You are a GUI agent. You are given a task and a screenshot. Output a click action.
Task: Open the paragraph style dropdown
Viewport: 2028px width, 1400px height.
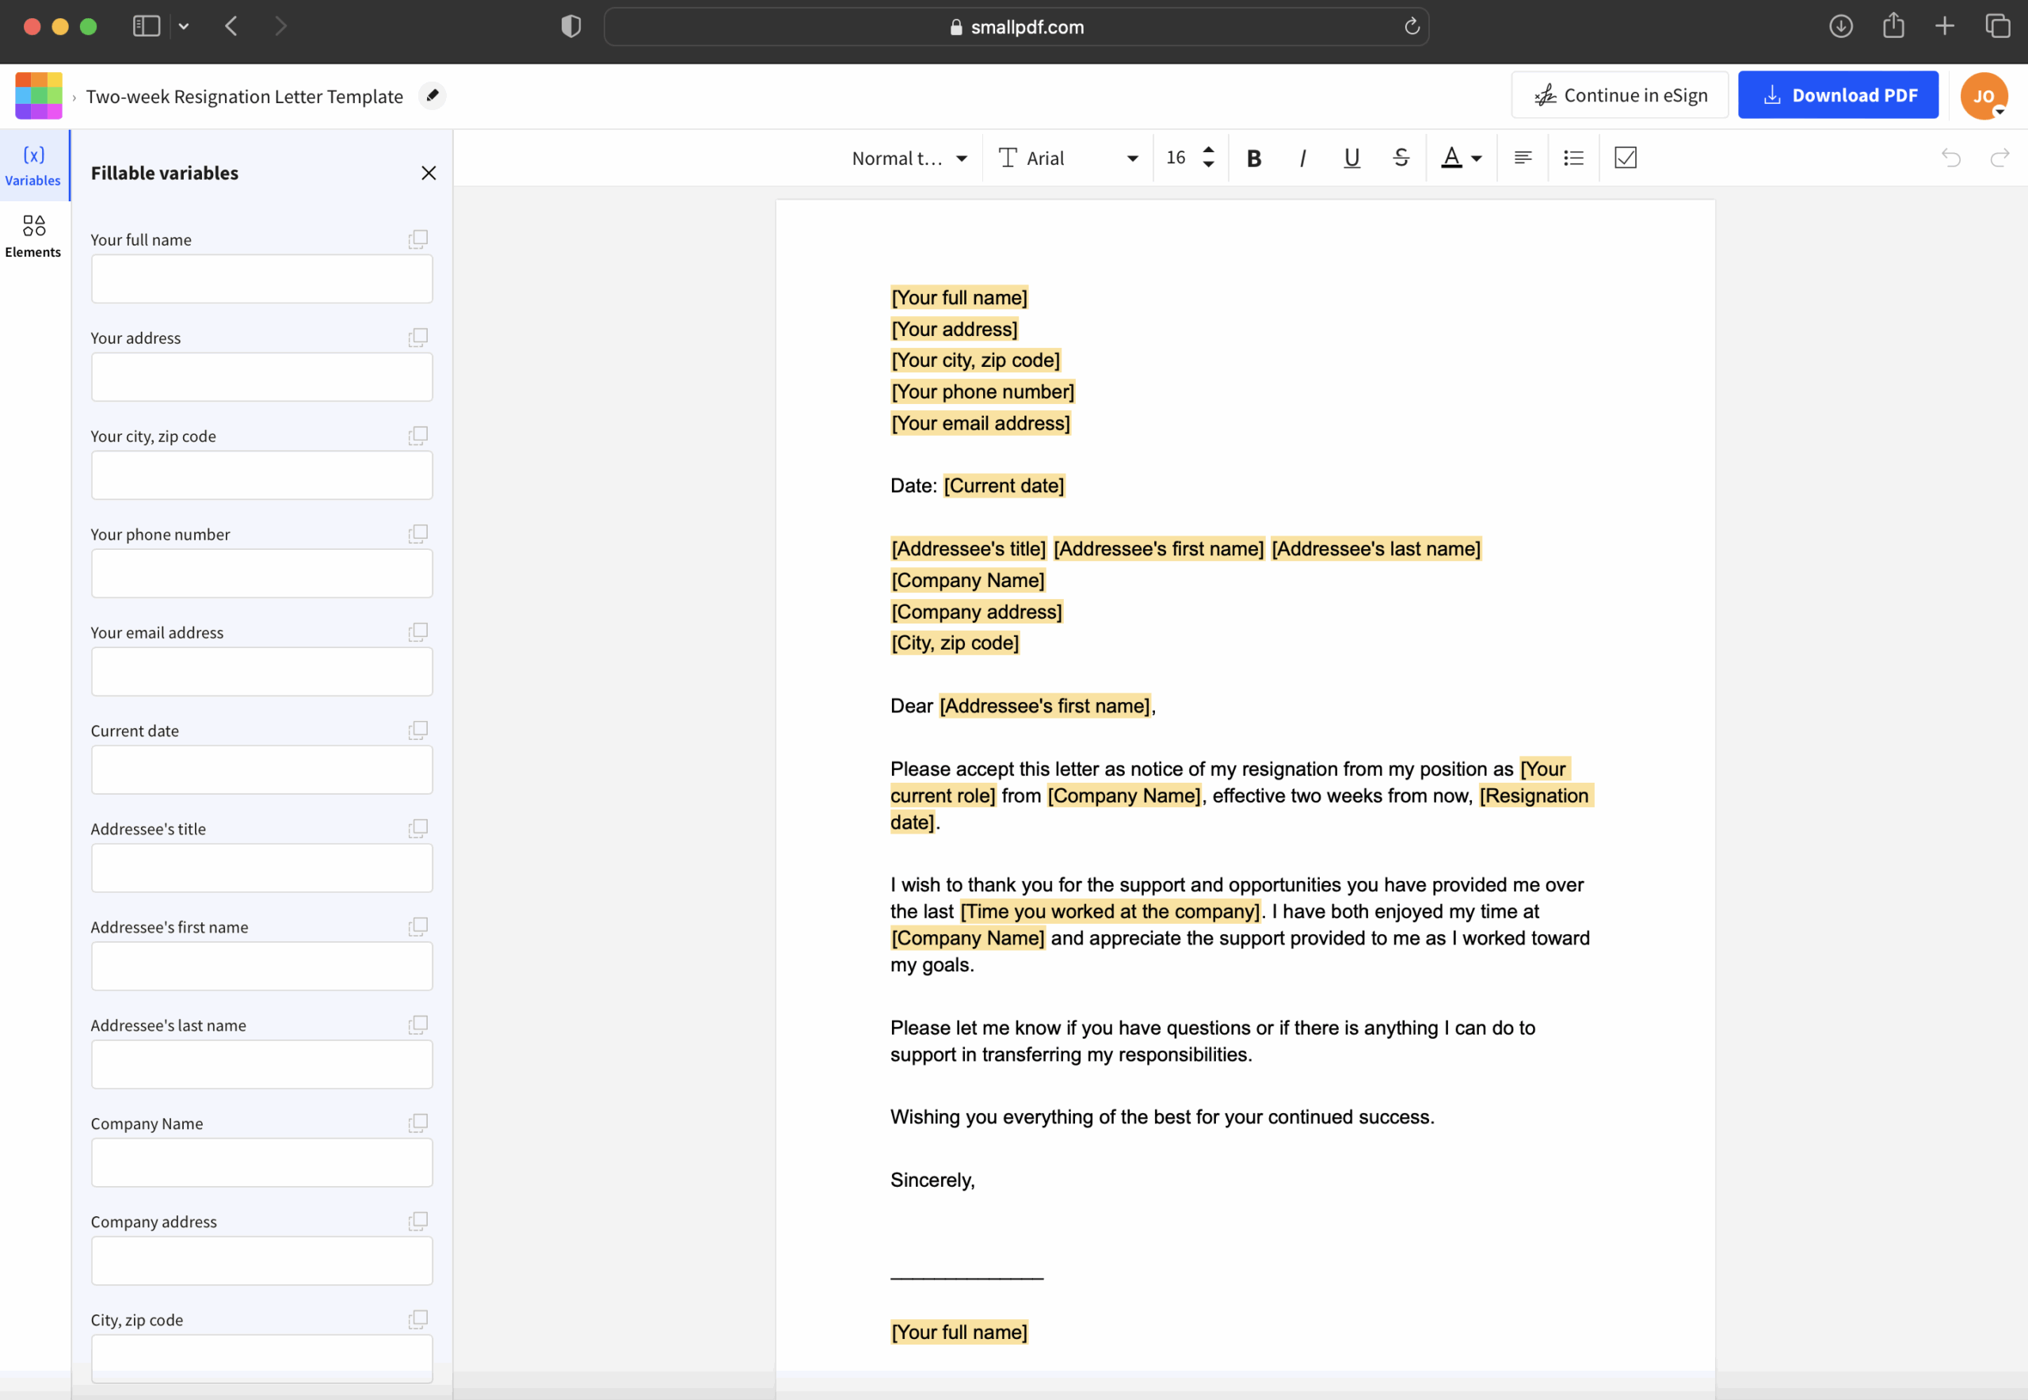point(909,158)
